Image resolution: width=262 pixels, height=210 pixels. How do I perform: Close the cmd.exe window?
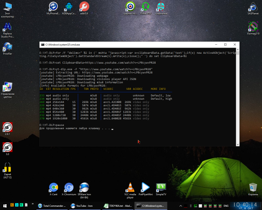(x=235, y=45)
